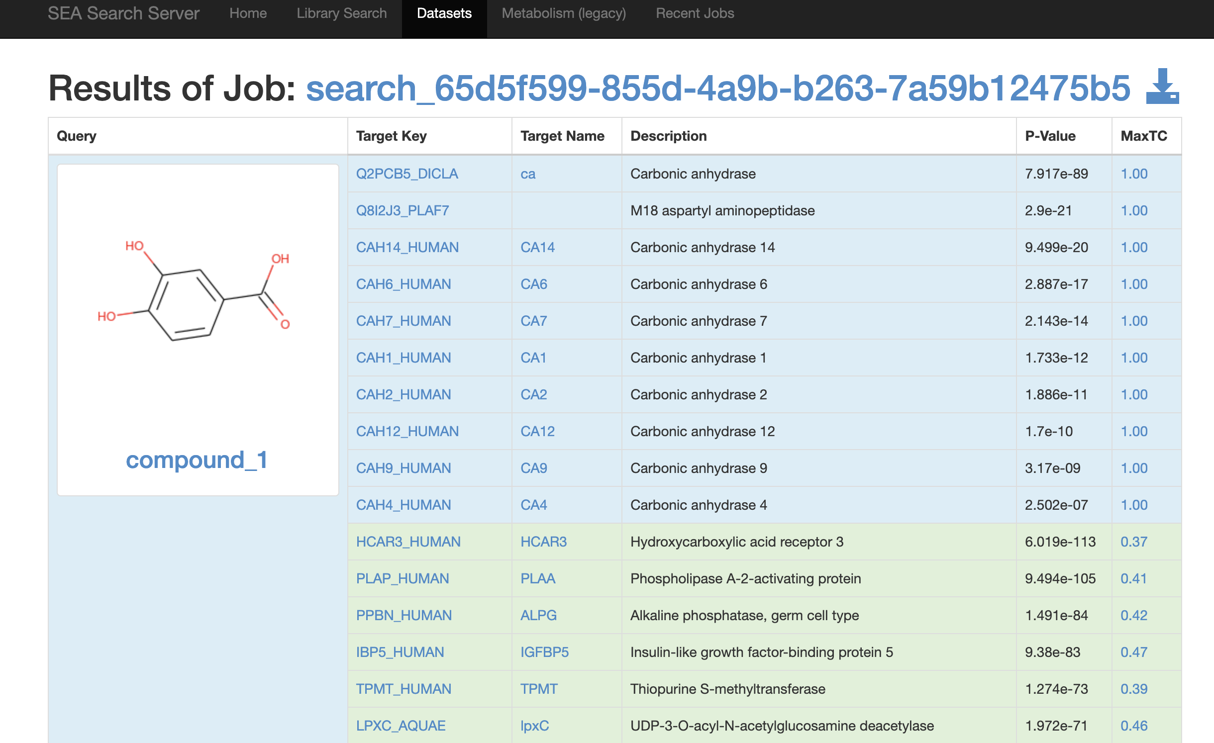The height and width of the screenshot is (743, 1214).
Task: Click the download results icon
Action: pos(1162,87)
